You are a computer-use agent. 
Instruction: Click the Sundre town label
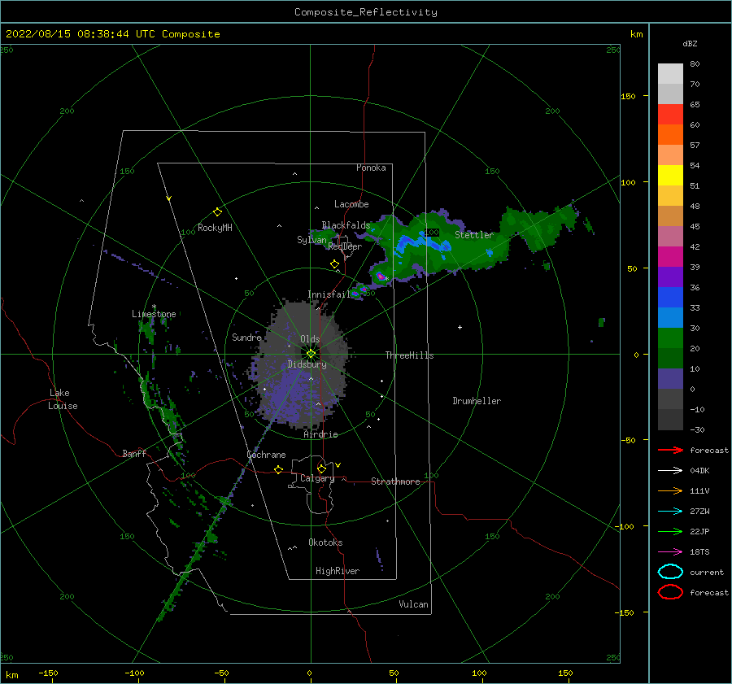tap(246, 337)
